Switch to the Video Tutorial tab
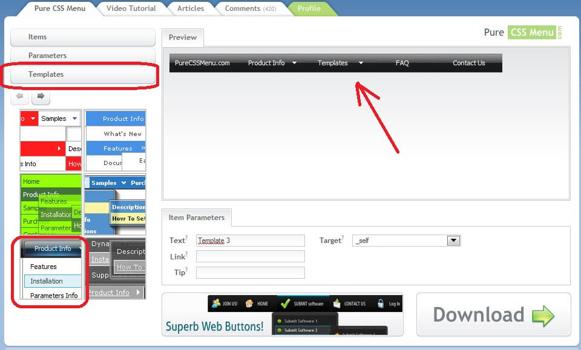This screenshot has height=350, width=581. coord(131,8)
